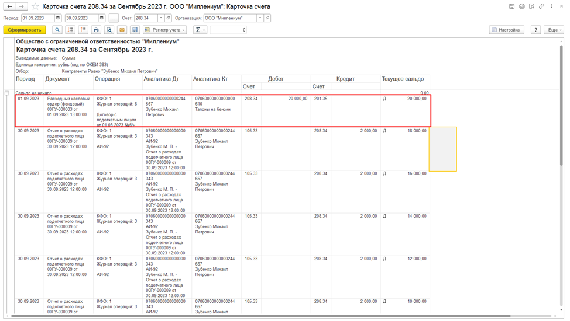Screen dimensions: 570x321
Task: Add report to favorites with the star
Action: pyautogui.click(x=35, y=6)
